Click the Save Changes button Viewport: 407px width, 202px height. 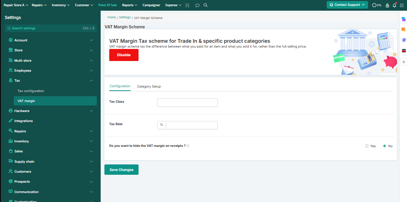[121, 170]
